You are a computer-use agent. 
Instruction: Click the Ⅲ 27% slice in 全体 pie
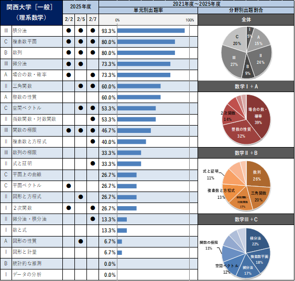[234, 61]
